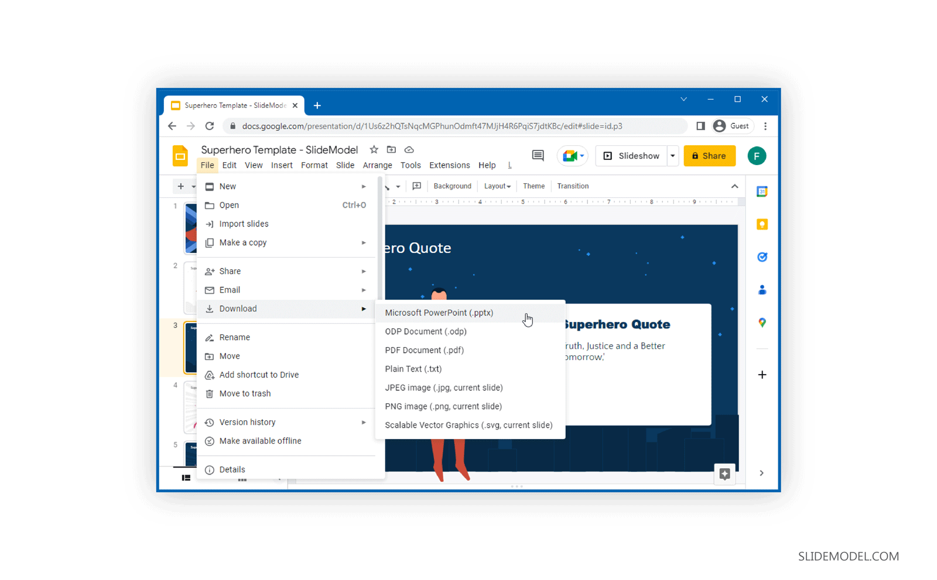Click the presentation title Superhero Template - SlideModel
This screenshot has height=580, width=937.
279,150
